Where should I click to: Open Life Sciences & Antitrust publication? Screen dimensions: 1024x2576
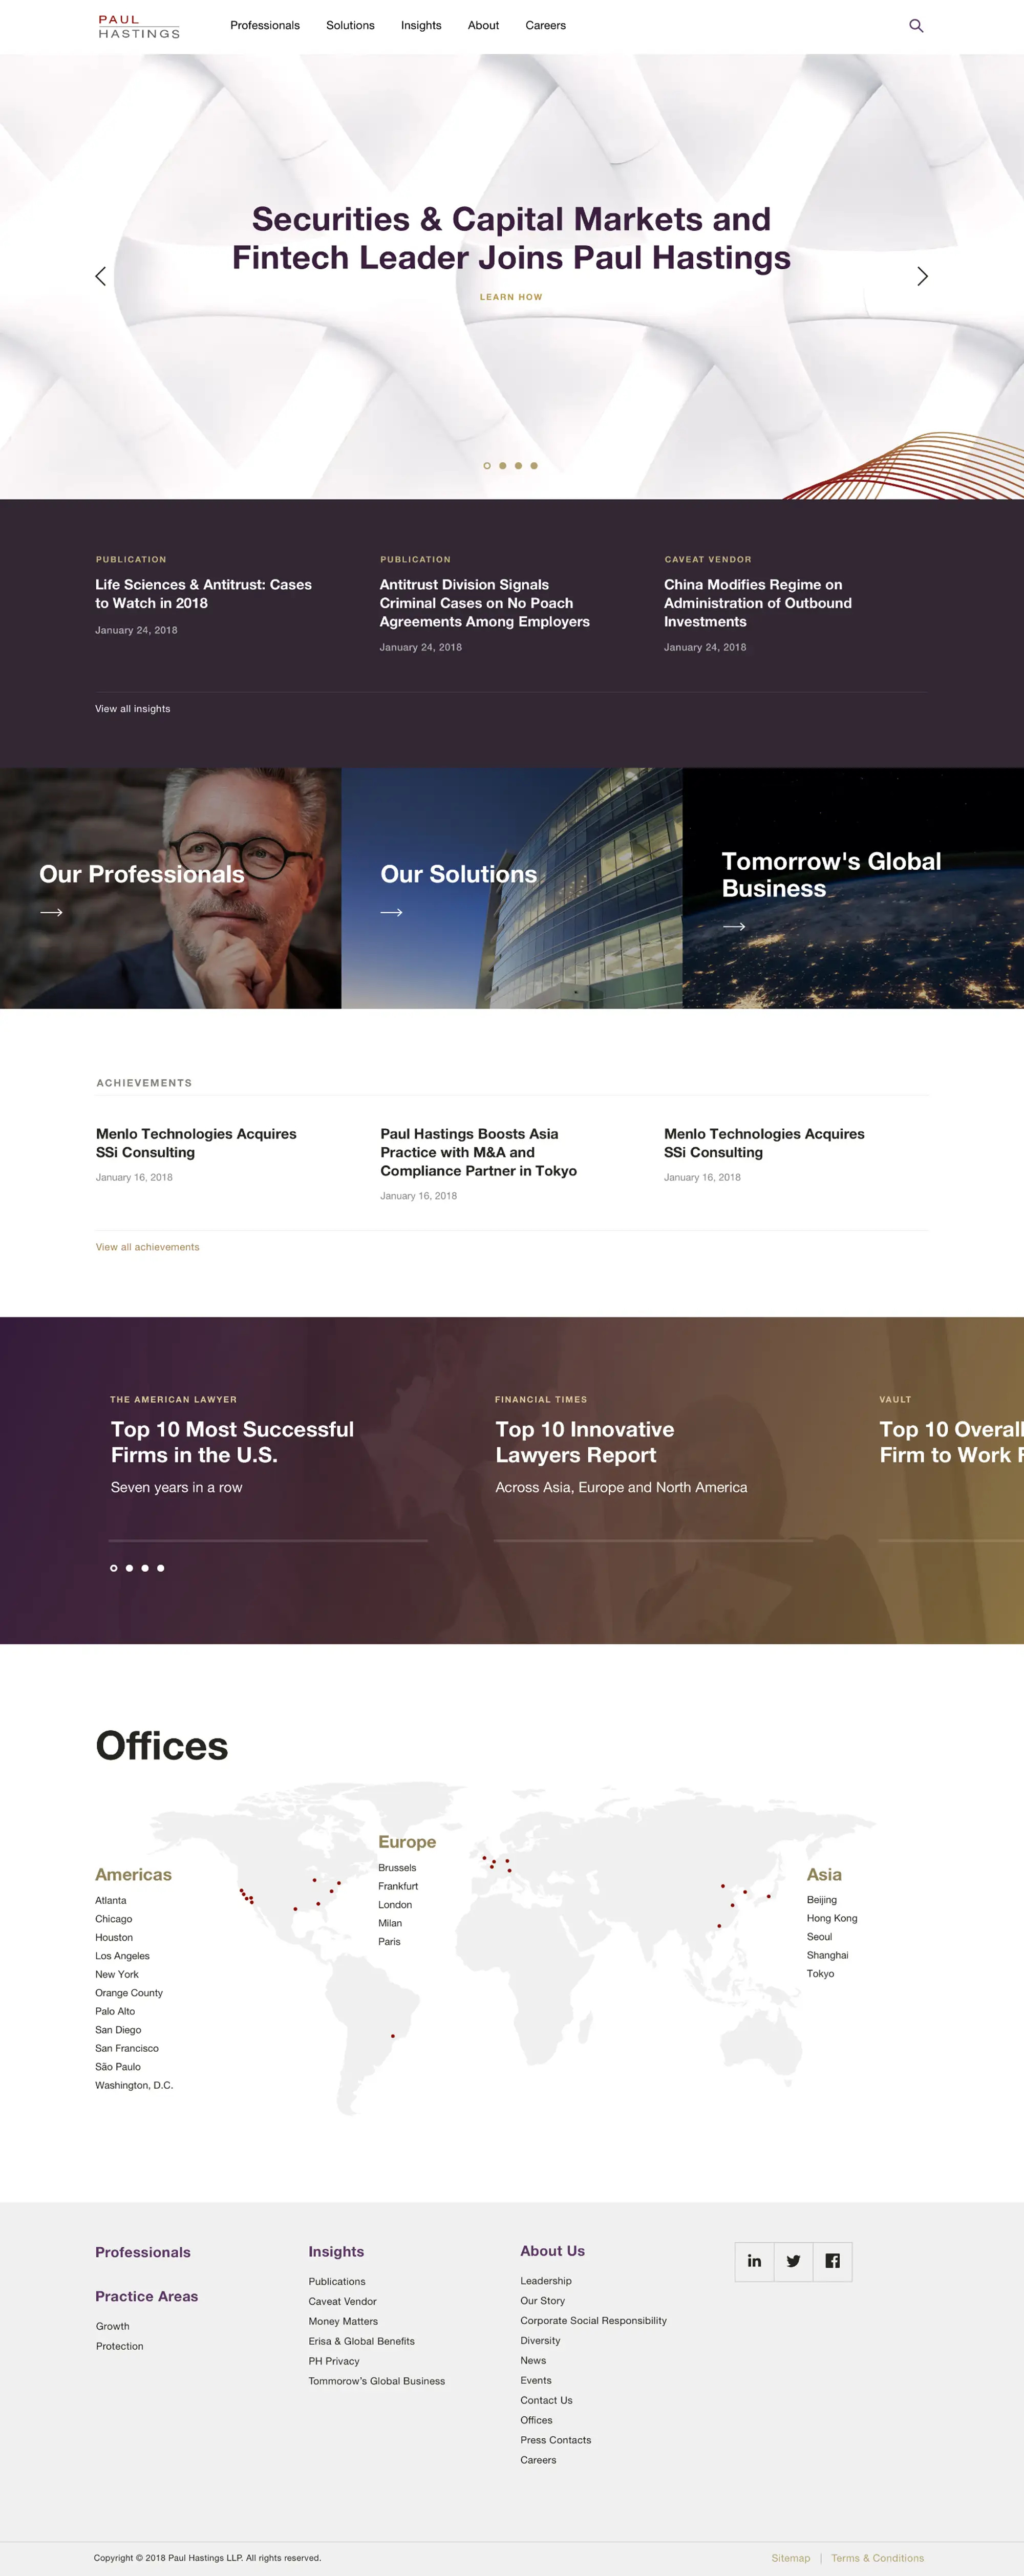coord(203,594)
